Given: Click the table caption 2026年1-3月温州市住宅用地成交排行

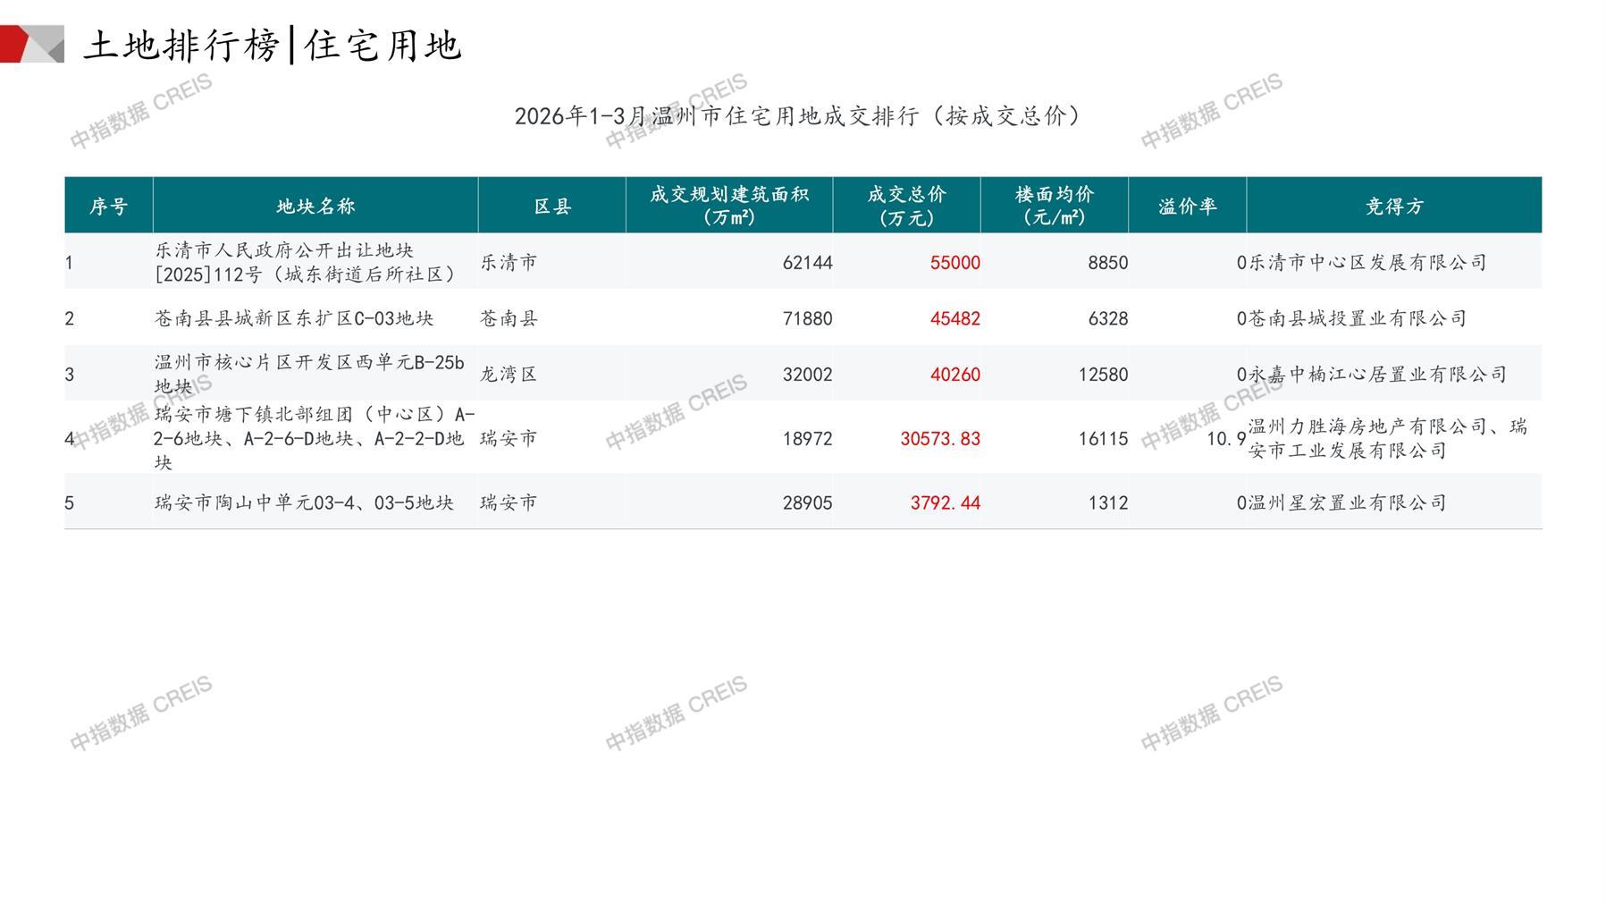Looking at the screenshot, I should (797, 116).
